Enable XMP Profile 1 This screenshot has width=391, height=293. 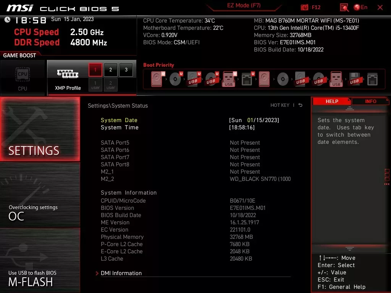point(95,70)
